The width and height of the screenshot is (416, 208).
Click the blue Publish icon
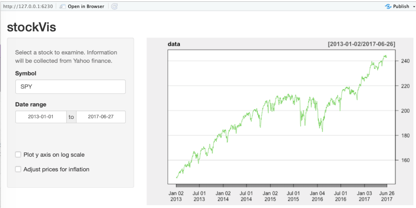pyautogui.click(x=388, y=6)
